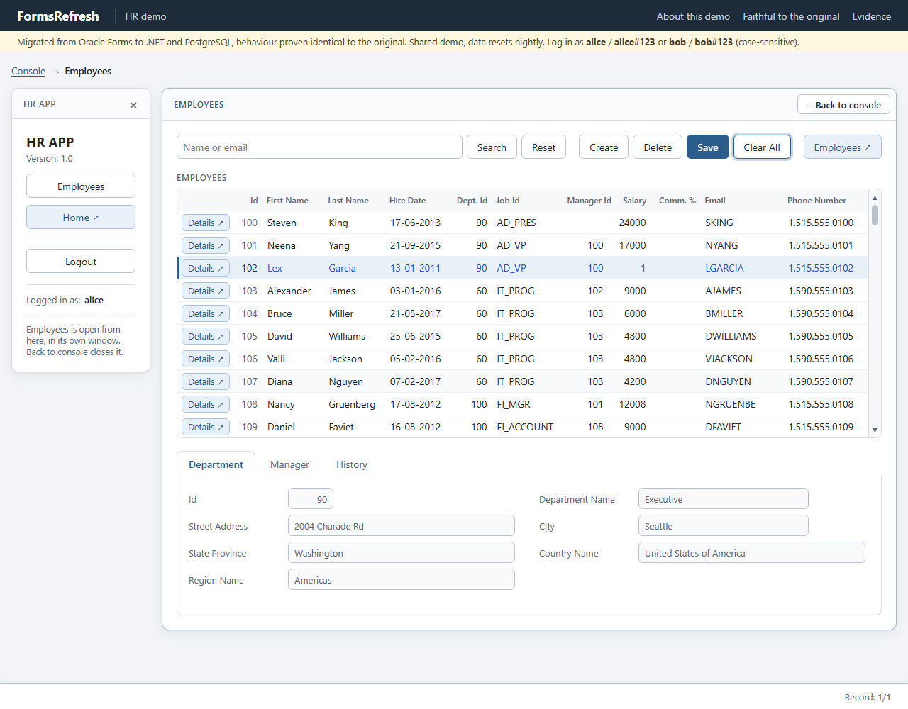Open Details for Daniel Faviet
The image size is (908, 709).
[206, 427]
